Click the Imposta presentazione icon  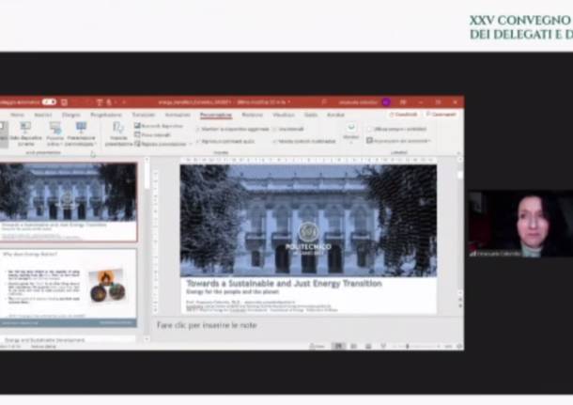coord(118,131)
